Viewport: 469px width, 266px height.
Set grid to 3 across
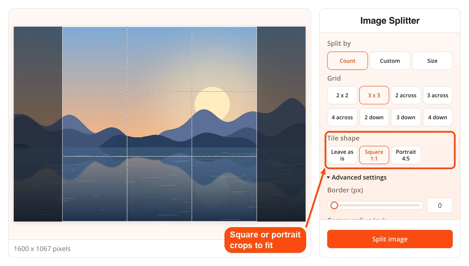(438, 95)
